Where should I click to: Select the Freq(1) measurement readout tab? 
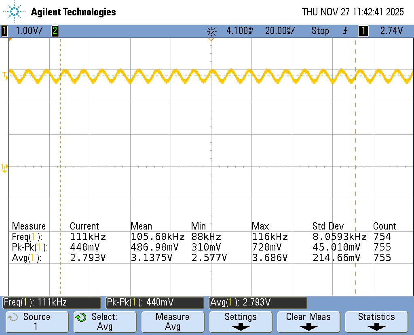tap(52, 302)
